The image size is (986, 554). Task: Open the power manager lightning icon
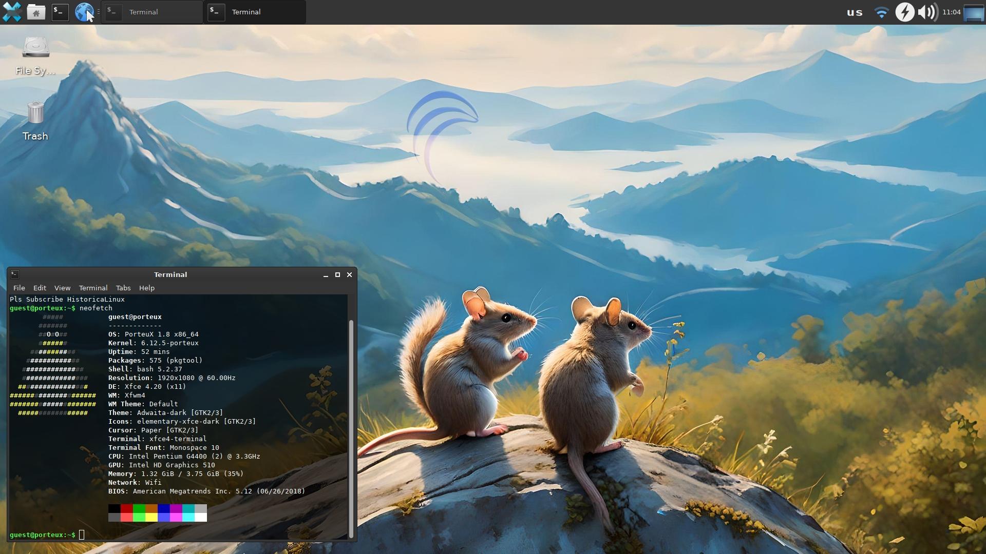click(x=905, y=12)
